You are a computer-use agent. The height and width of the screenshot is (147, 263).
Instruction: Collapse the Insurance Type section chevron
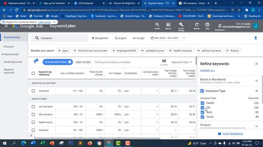click(256, 91)
